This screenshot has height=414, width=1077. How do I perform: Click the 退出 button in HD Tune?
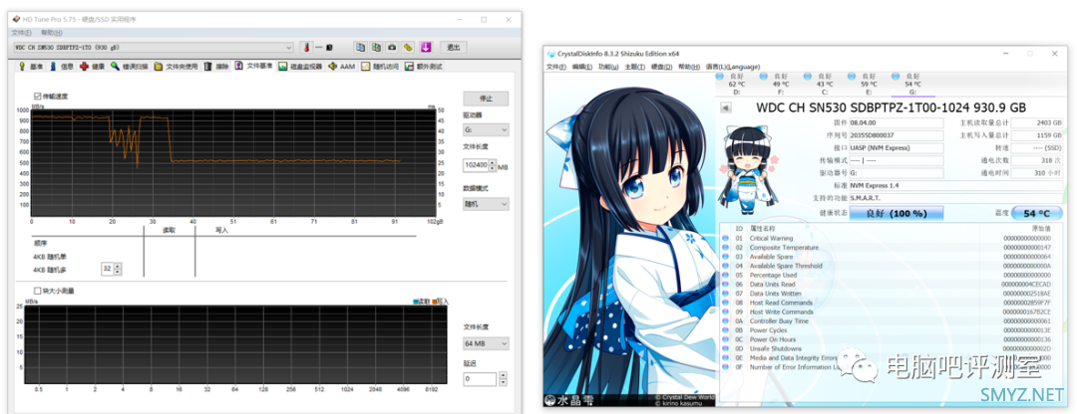point(454,47)
